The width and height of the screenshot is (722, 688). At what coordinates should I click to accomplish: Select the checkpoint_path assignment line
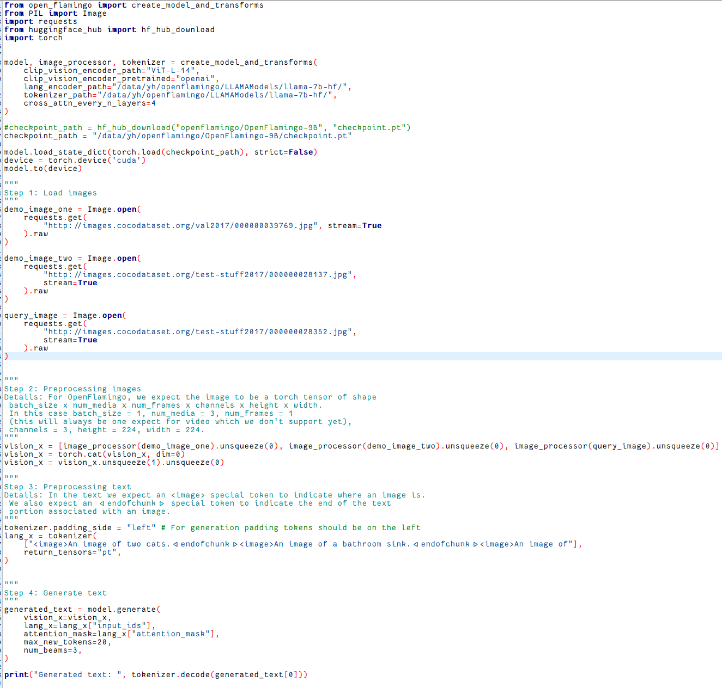[x=178, y=136]
